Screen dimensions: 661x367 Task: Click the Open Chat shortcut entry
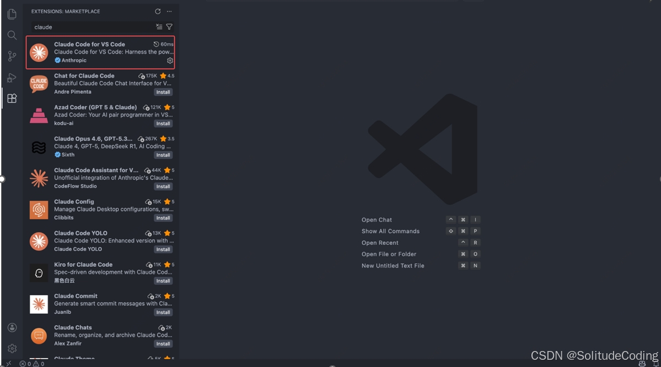(x=421, y=220)
